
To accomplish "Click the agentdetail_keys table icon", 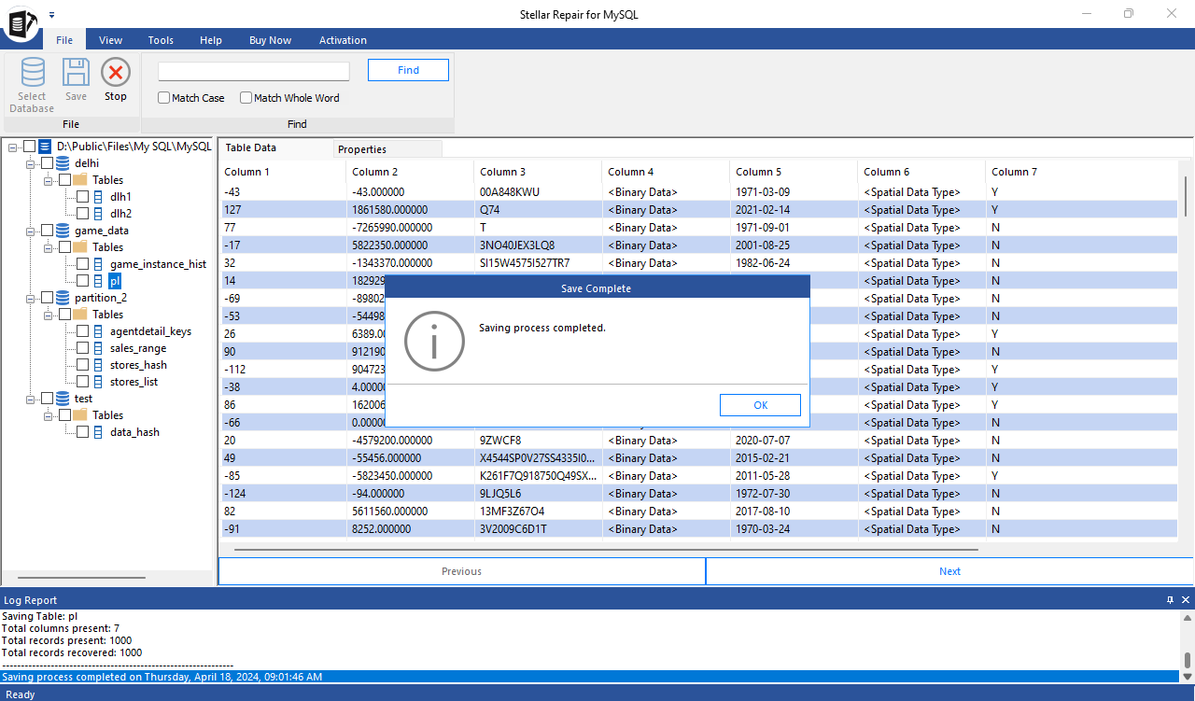I will [99, 331].
